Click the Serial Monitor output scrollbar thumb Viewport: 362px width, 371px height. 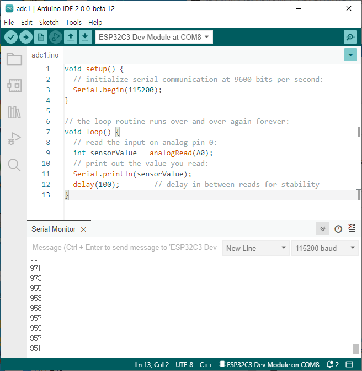pyautogui.click(x=356, y=349)
